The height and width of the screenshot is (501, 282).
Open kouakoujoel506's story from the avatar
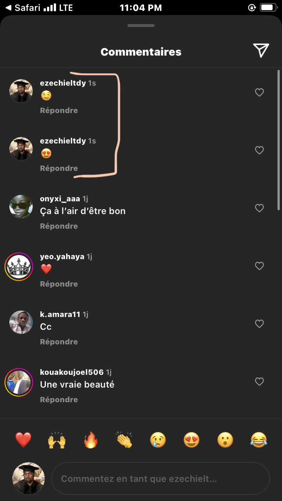click(x=19, y=382)
